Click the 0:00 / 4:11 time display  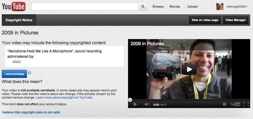coord(160,105)
